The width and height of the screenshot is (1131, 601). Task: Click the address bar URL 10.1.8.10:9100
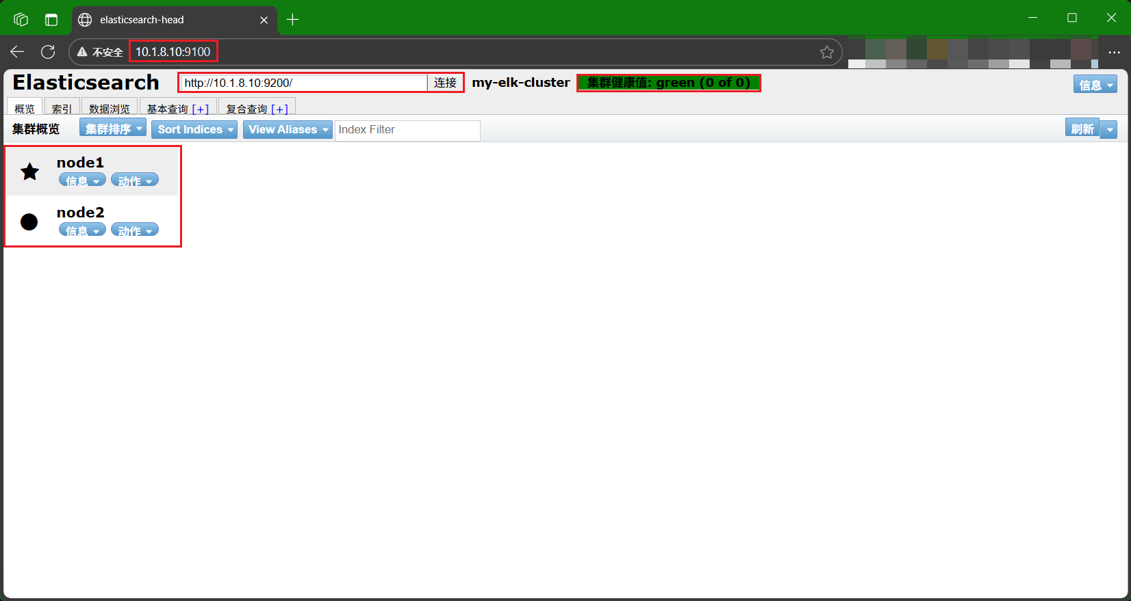tap(173, 52)
